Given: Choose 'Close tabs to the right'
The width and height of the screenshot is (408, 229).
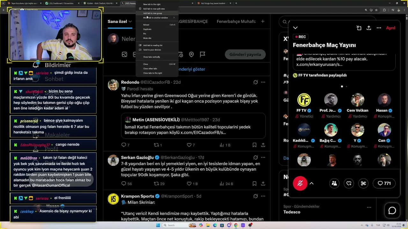Looking at the screenshot, I should click(x=157, y=73).
